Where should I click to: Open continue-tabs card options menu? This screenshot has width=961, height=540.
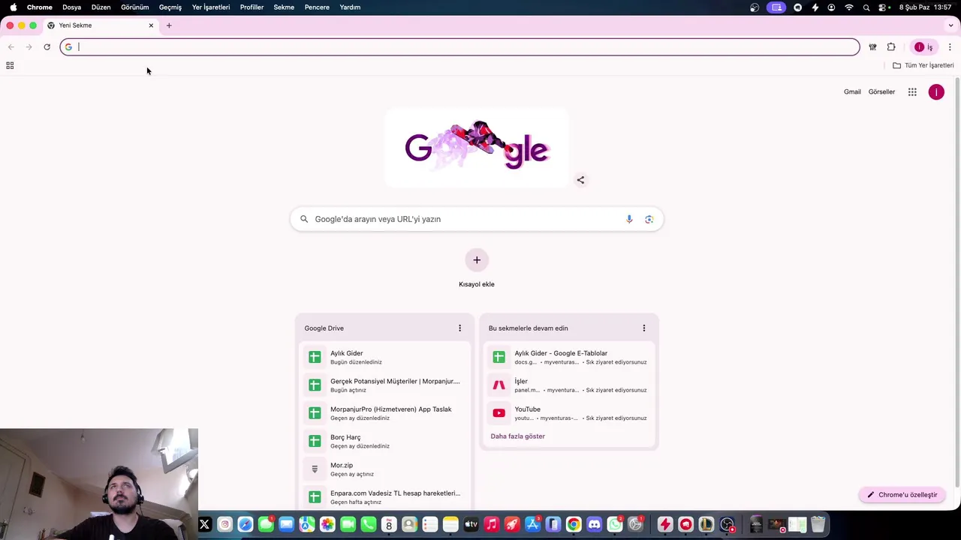(644, 328)
